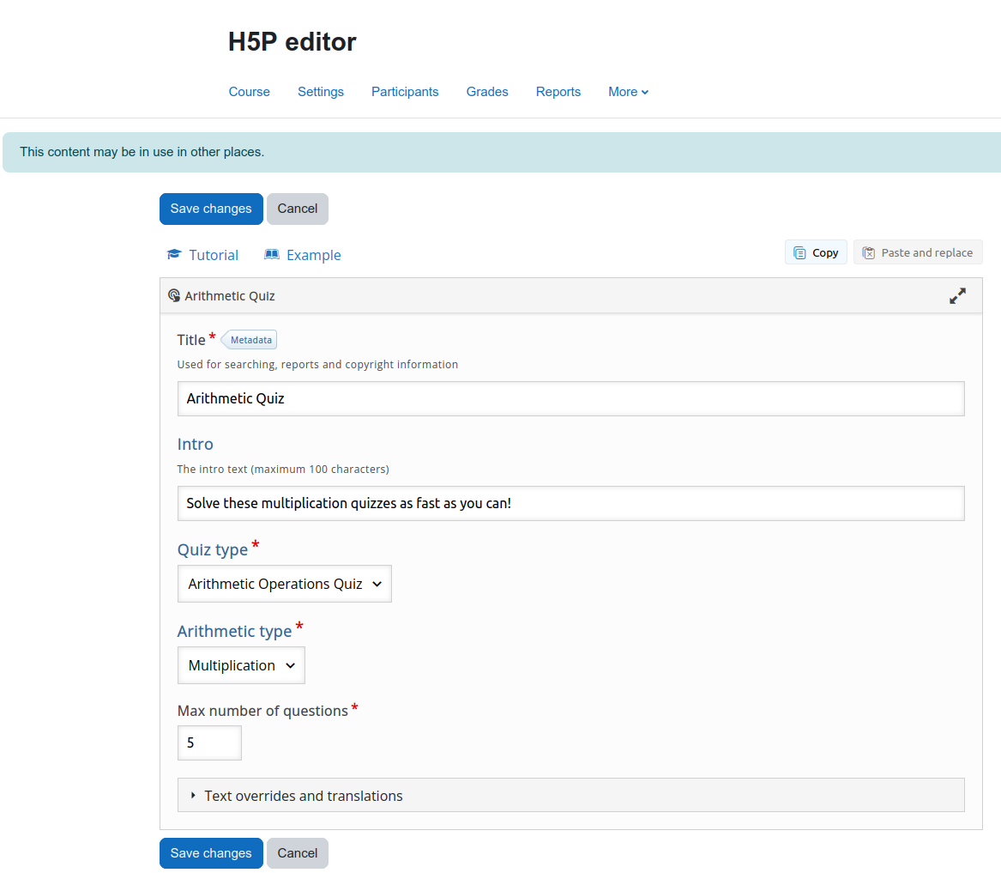Click the top Save changes button
The image size is (1001, 873).
point(211,209)
